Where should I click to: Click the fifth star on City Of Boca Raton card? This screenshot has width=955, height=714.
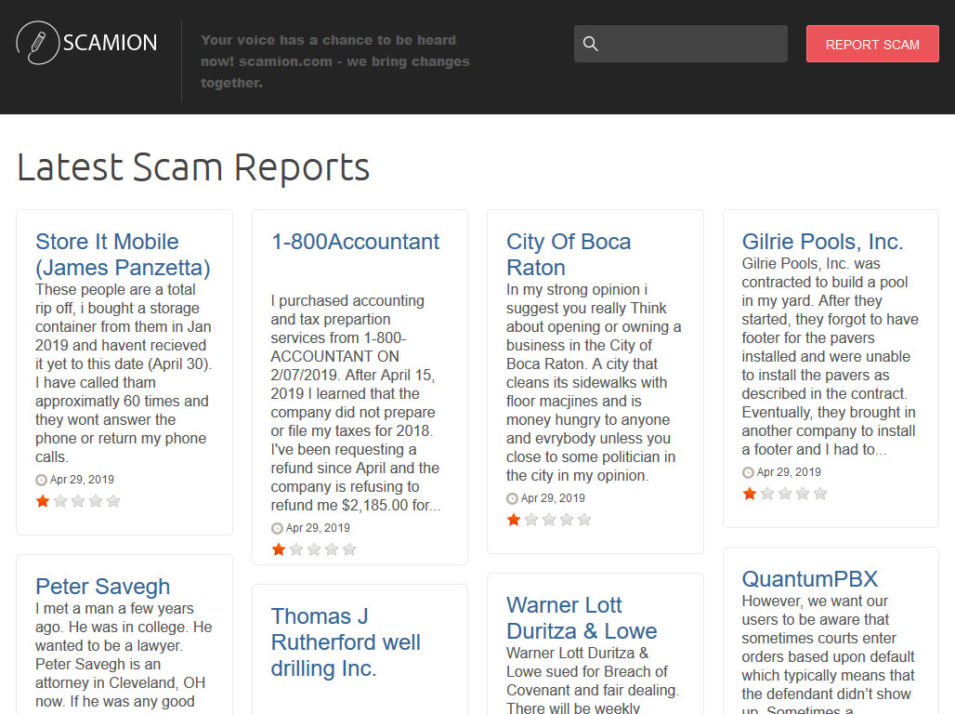(584, 520)
